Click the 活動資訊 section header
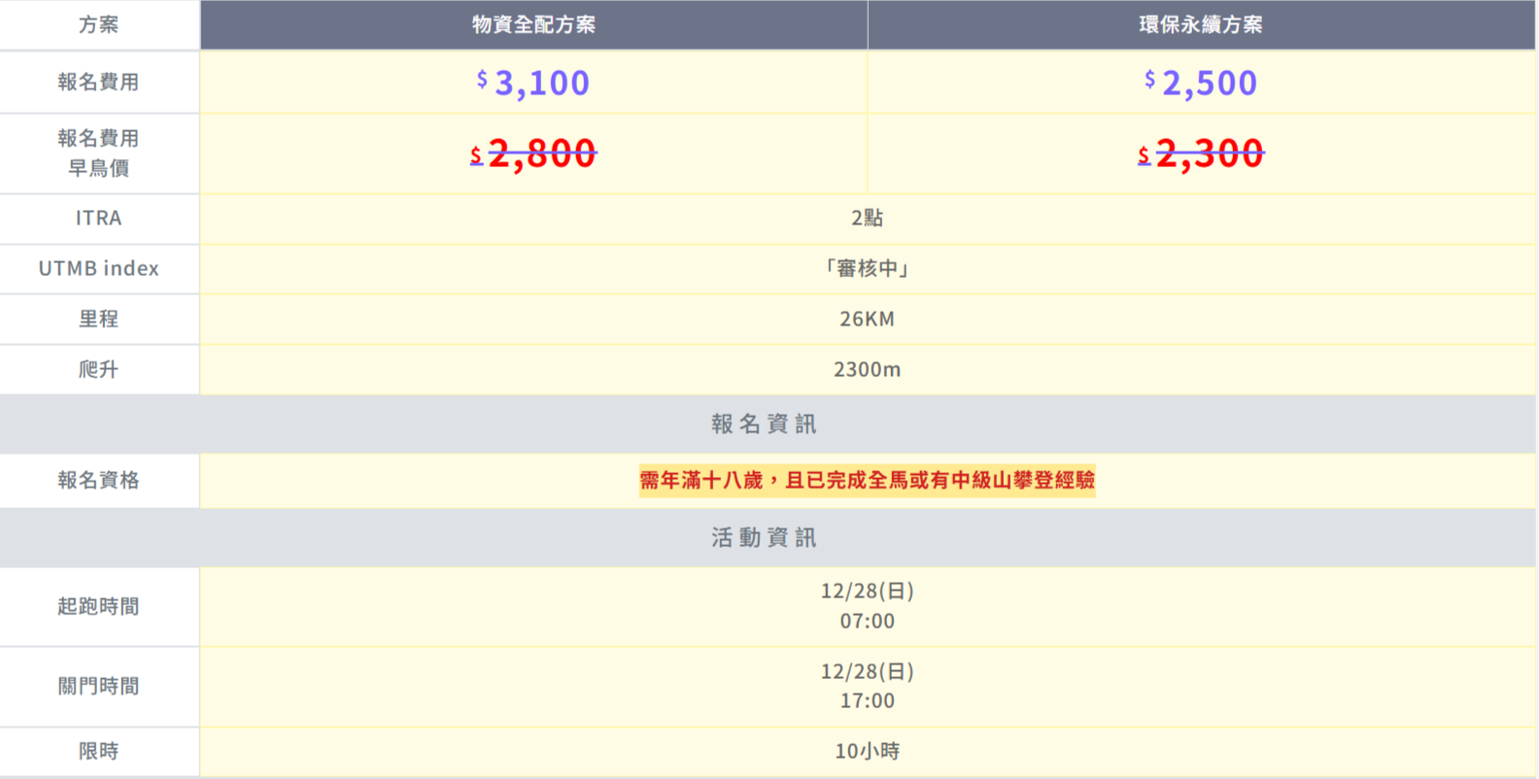 tap(764, 538)
